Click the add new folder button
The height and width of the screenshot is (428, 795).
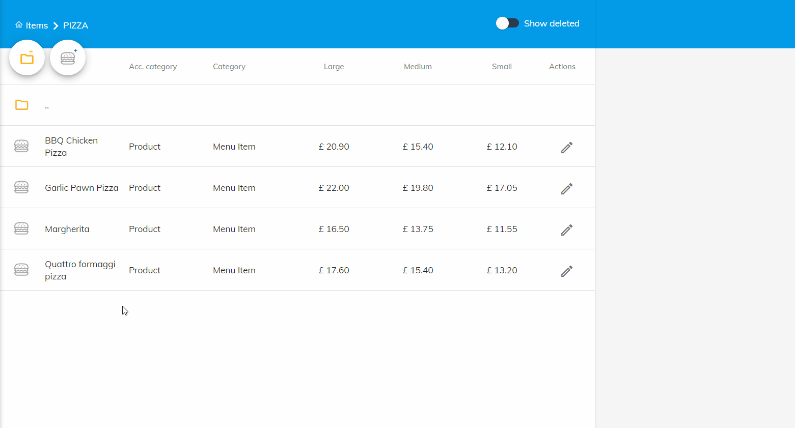pos(27,58)
